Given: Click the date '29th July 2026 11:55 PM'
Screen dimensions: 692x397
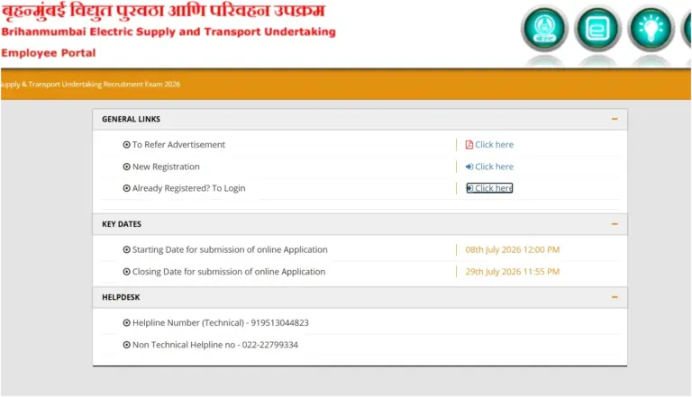Looking at the screenshot, I should pos(513,272).
